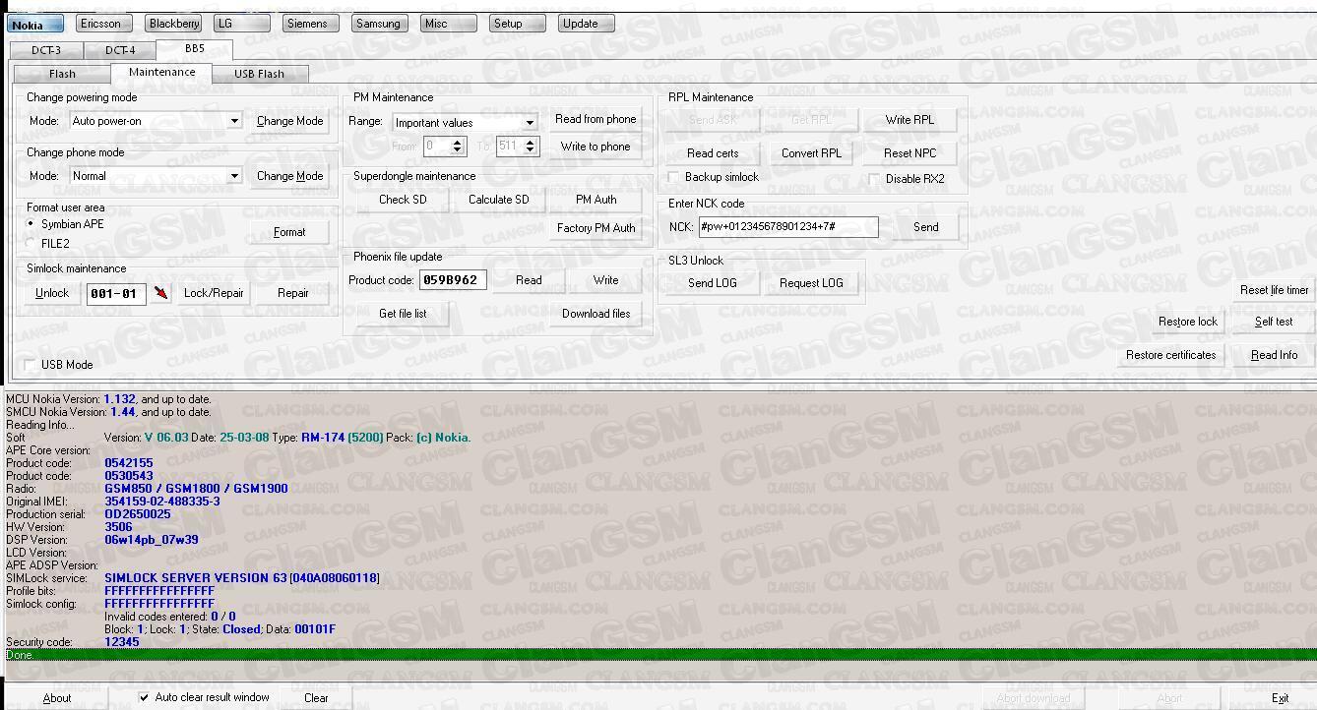Open the Flash sub-tab
This screenshot has height=710, width=1317.
point(62,74)
